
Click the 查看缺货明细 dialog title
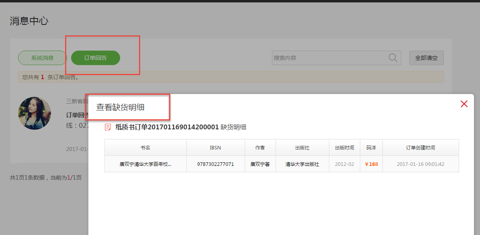click(121, 107)
